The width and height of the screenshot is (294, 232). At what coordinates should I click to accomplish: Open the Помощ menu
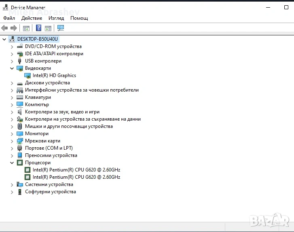(79, 18)
